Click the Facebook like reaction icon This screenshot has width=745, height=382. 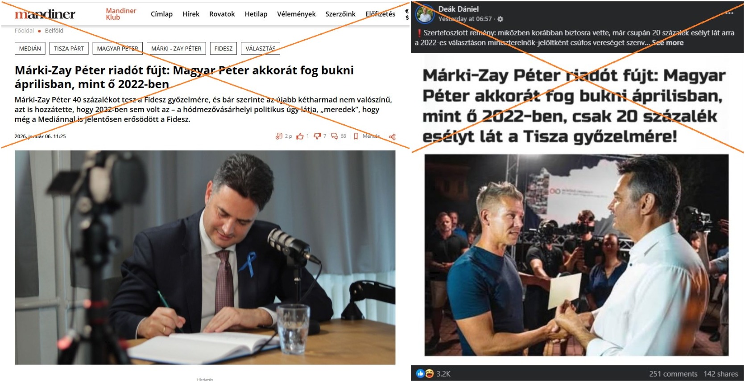click(x=420, y=374)
